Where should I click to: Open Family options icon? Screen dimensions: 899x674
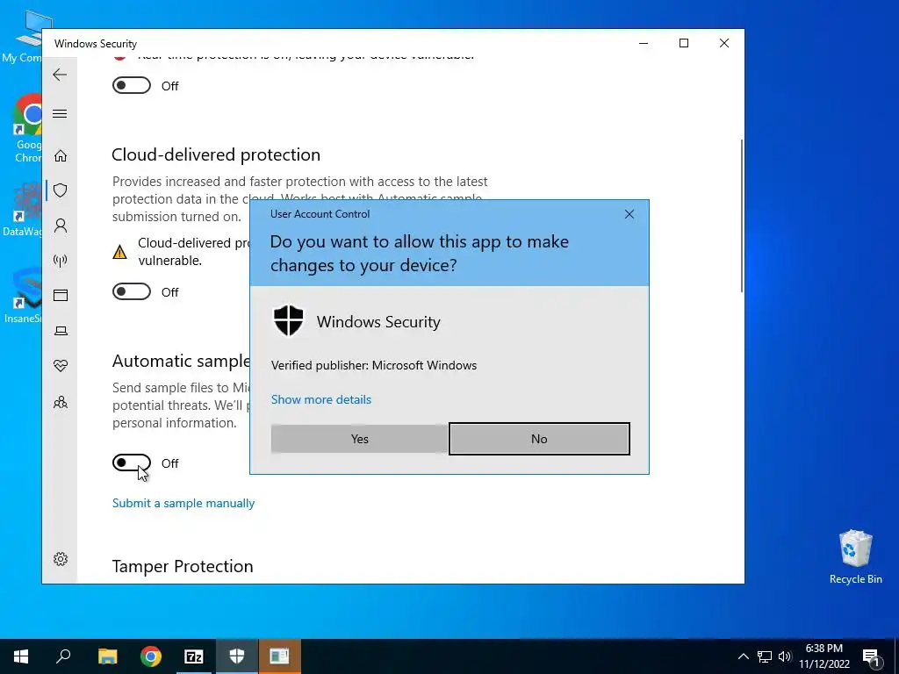click(61, 402)
